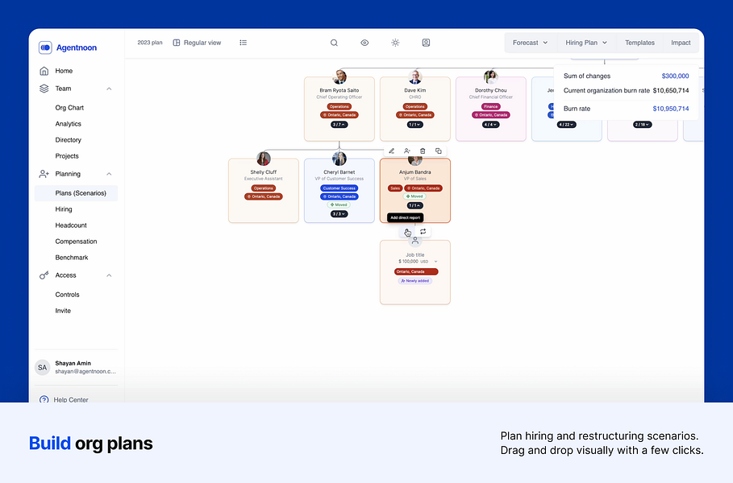Click the Shayan Amin account name
This screenshot has height=483, width=733.
click(x=73, y=364)
